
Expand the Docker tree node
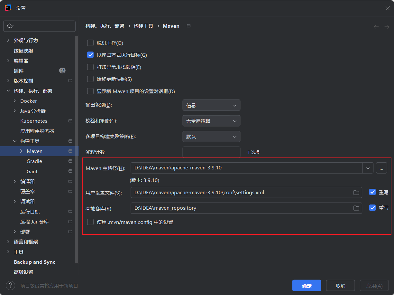click(x=15, y=101)
